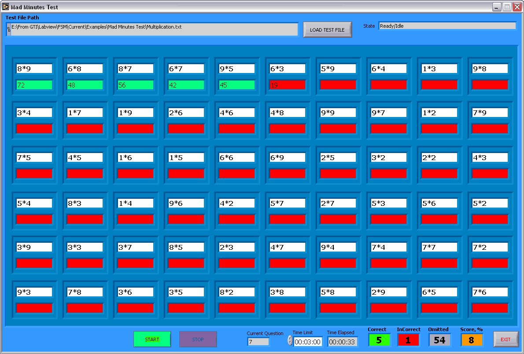Screen dimensions: 524x354
Task: Select the answer field below 9*9
Action: point(338,129)
